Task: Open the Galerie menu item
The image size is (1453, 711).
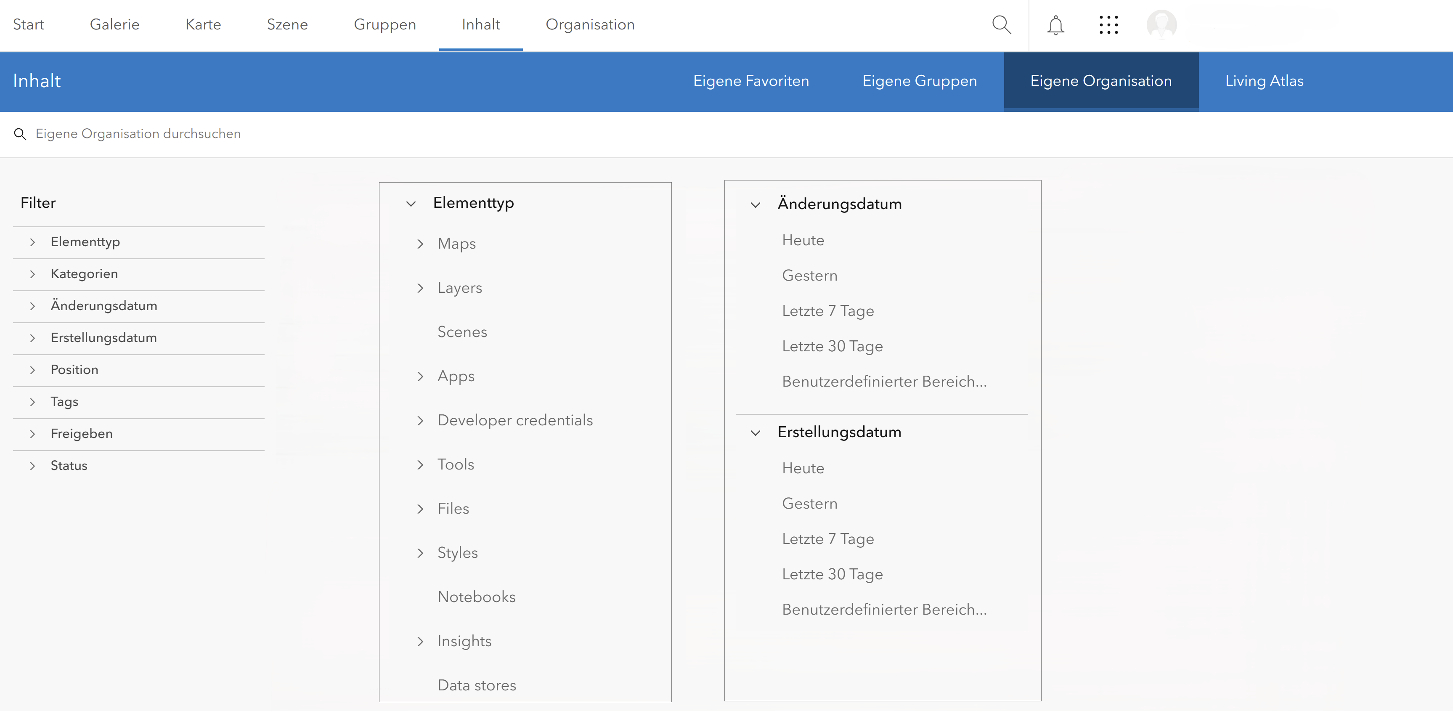Action: pos(114,24)
